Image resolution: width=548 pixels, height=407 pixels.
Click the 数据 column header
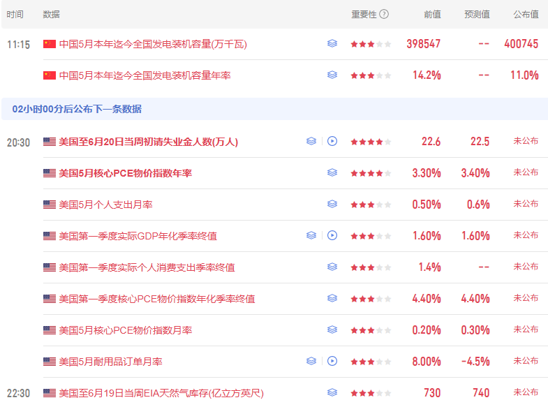point(52,15)
